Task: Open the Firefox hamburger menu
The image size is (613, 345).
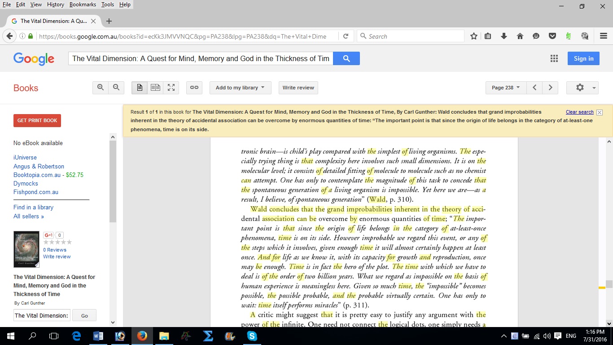Action: 604,36
